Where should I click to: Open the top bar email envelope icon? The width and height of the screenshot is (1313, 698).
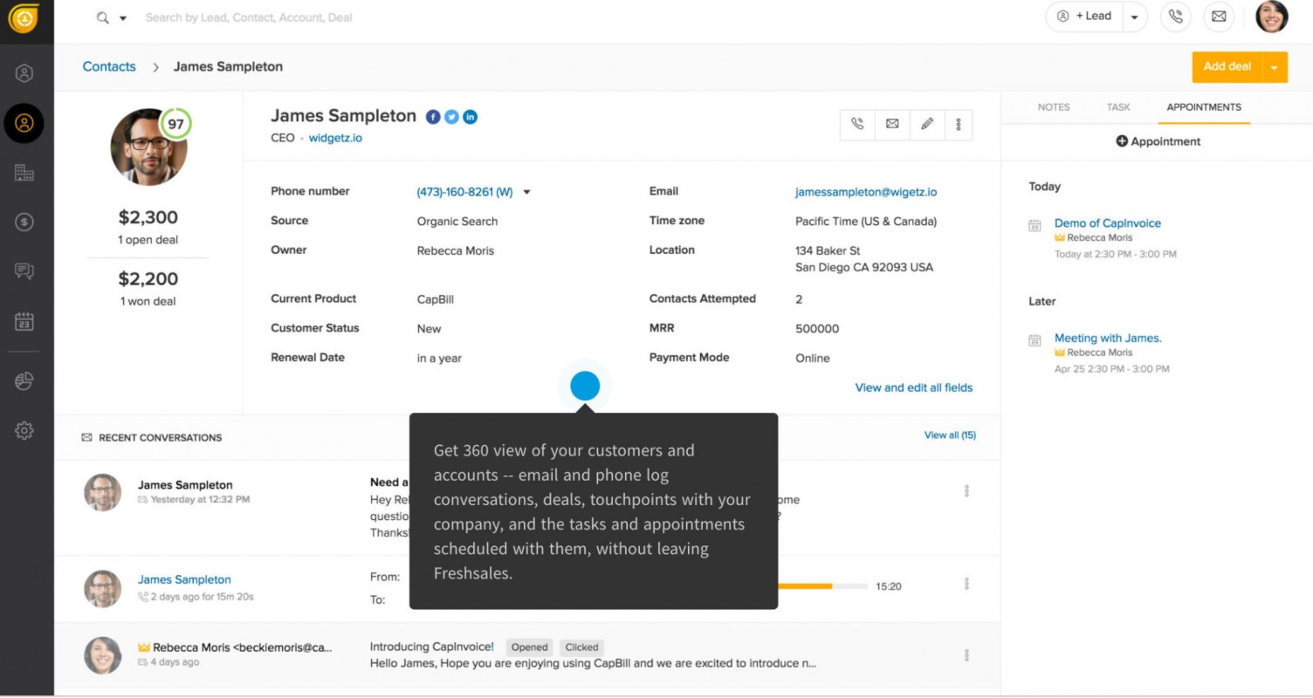(1219, 17)
